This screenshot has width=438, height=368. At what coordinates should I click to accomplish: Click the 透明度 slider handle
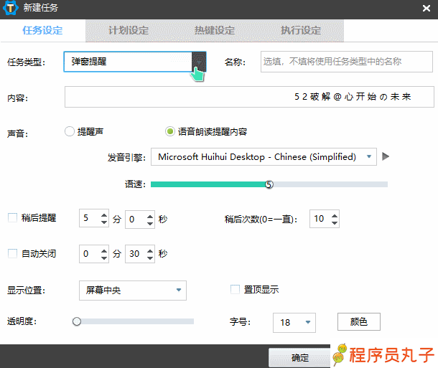coord(77,321)
